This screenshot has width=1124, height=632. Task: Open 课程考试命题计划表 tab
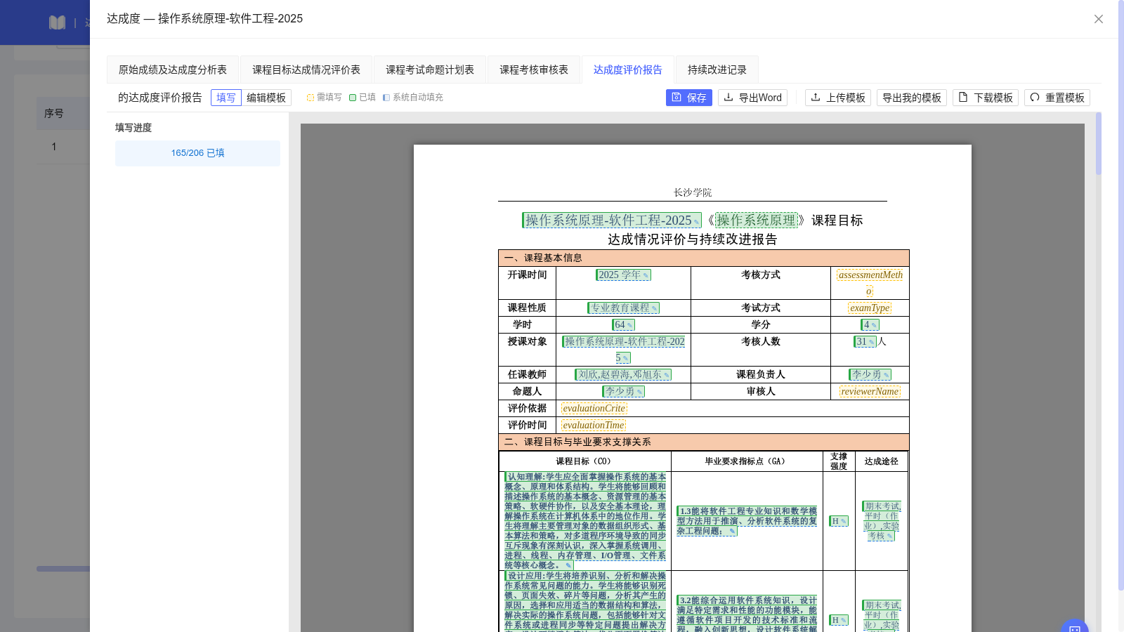(x=430, y=70)
